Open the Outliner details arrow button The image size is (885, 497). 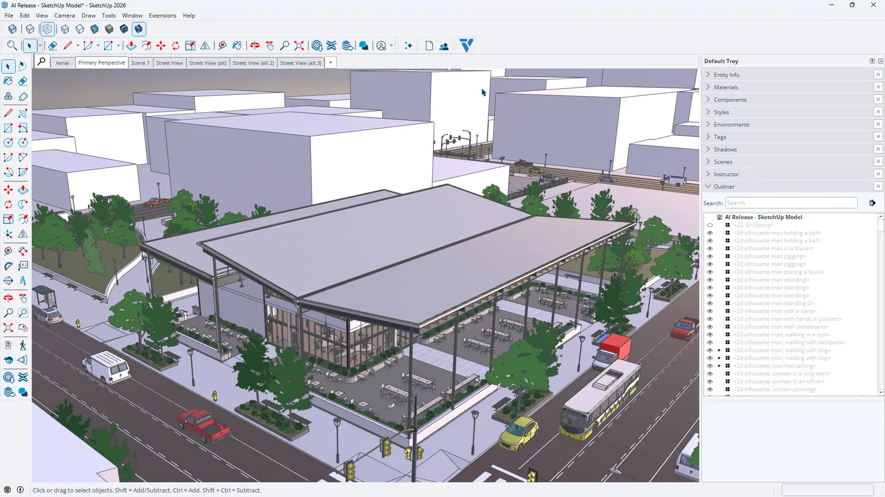pos(872,203)
